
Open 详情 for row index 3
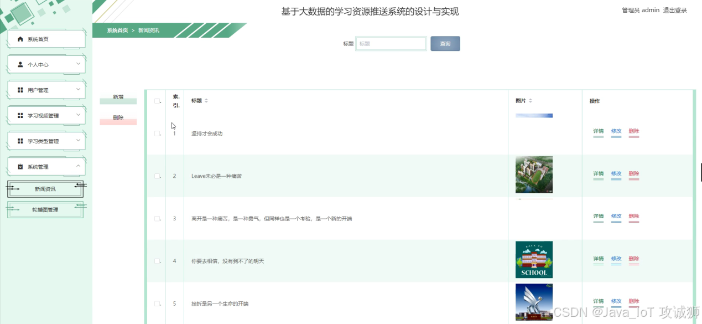point(599,217)
